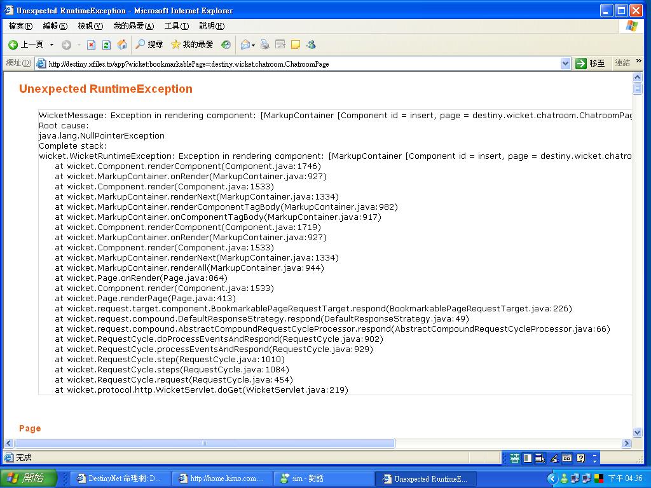Viewport: 651px width, 488px height.
Task: Click the 開始 Start button
Action: (29, 478)
